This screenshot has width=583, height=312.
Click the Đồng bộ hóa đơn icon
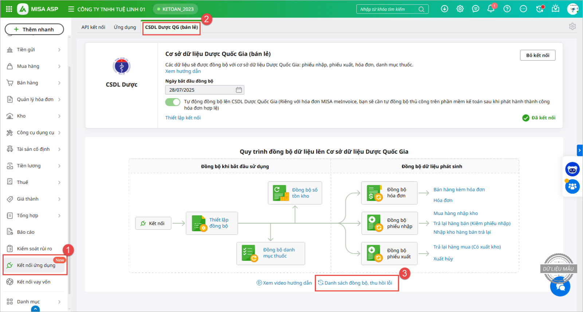pos(375,193)
